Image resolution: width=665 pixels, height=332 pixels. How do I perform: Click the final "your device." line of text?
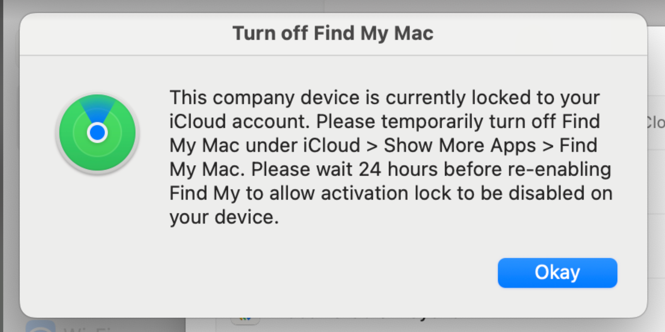(x=224, y=217)
